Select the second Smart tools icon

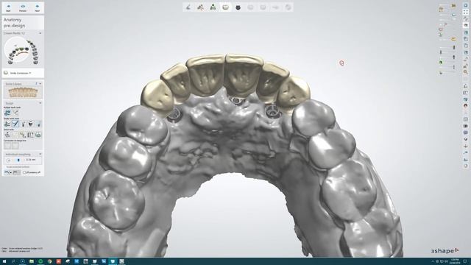15,135
